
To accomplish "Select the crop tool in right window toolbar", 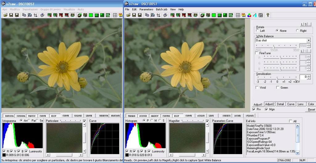I will tap(159, 15).
